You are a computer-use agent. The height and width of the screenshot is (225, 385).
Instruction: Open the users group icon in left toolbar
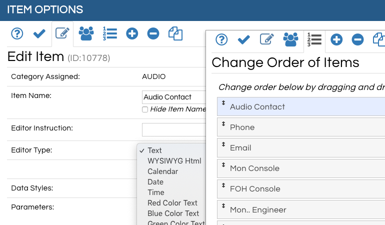coord(86,33)
